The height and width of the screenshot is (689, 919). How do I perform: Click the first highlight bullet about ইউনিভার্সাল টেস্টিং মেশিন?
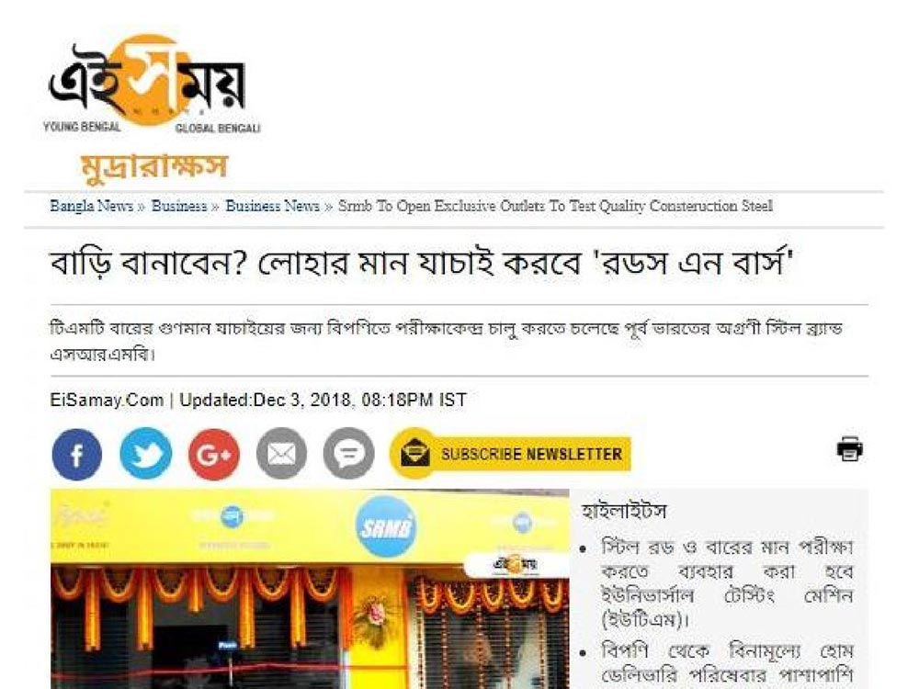pos(727,583)
